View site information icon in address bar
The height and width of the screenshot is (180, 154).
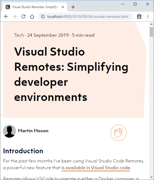[43, 16]
